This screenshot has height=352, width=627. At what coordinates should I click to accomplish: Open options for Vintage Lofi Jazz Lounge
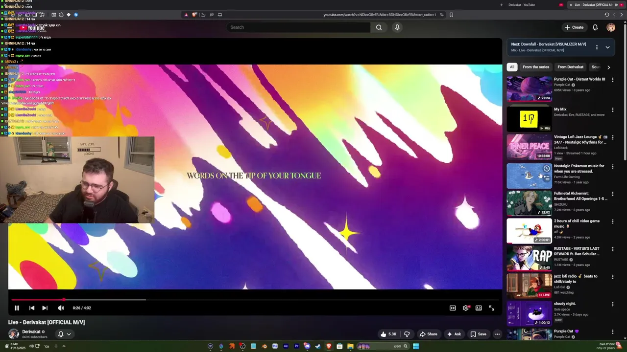(612, 138)
